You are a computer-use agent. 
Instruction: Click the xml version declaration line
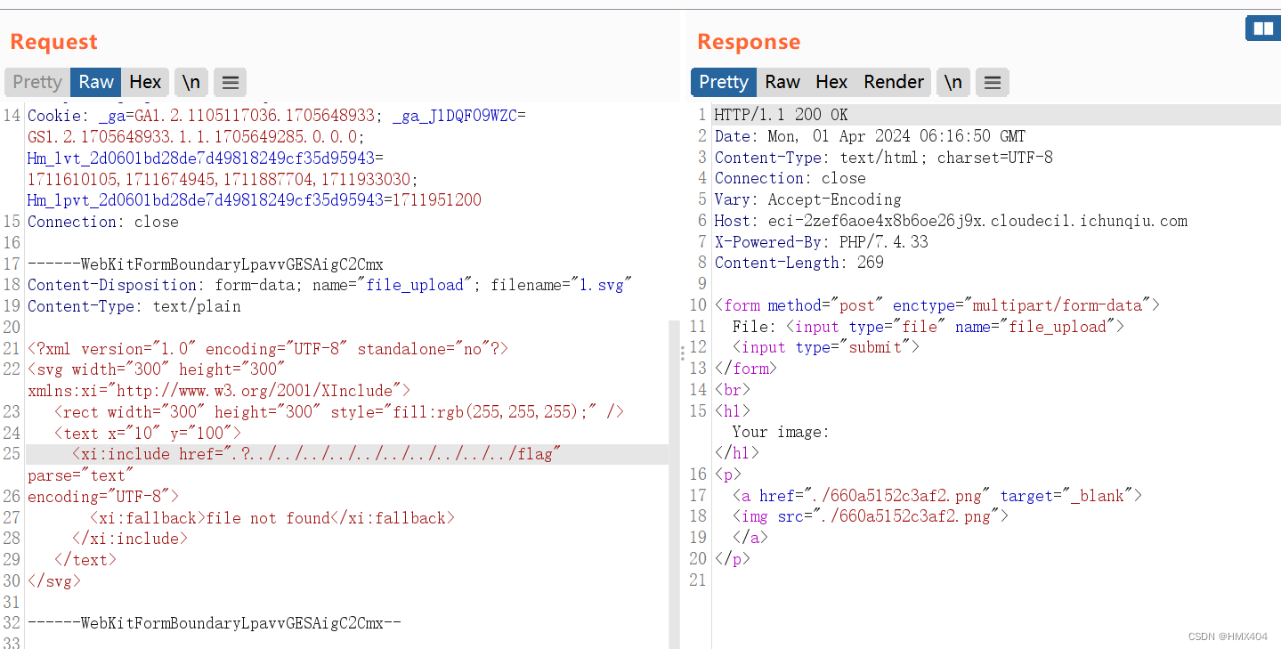click(x=268, y=349)
